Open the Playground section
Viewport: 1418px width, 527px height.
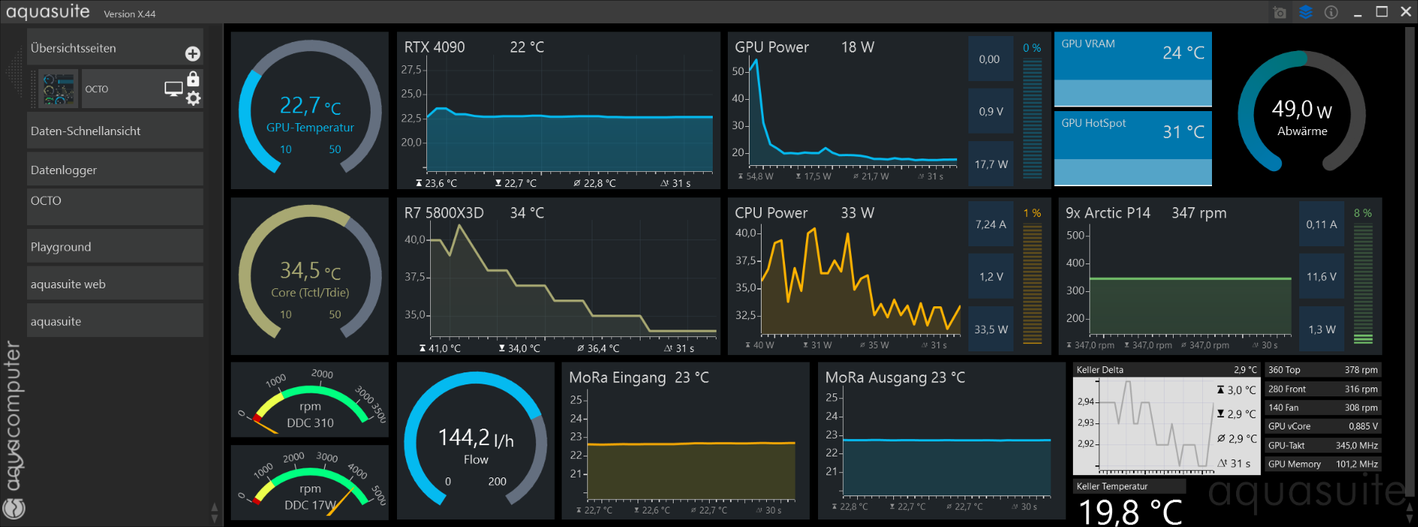pyautogui.click(x=115, y=246)
